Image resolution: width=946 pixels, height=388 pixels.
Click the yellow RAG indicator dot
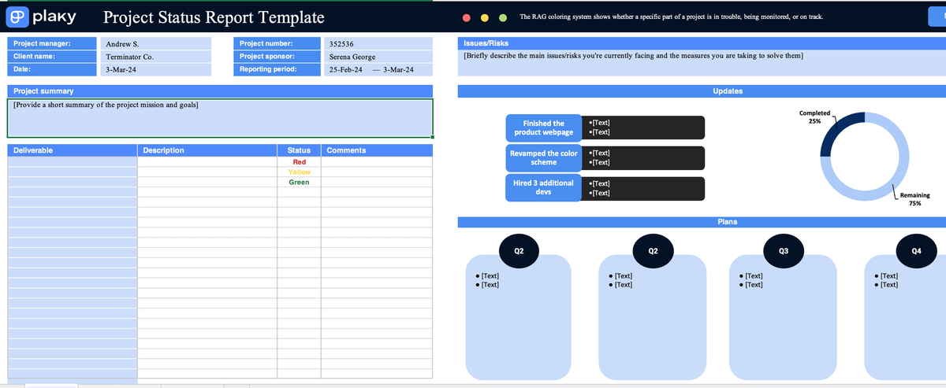click(485, 17)
